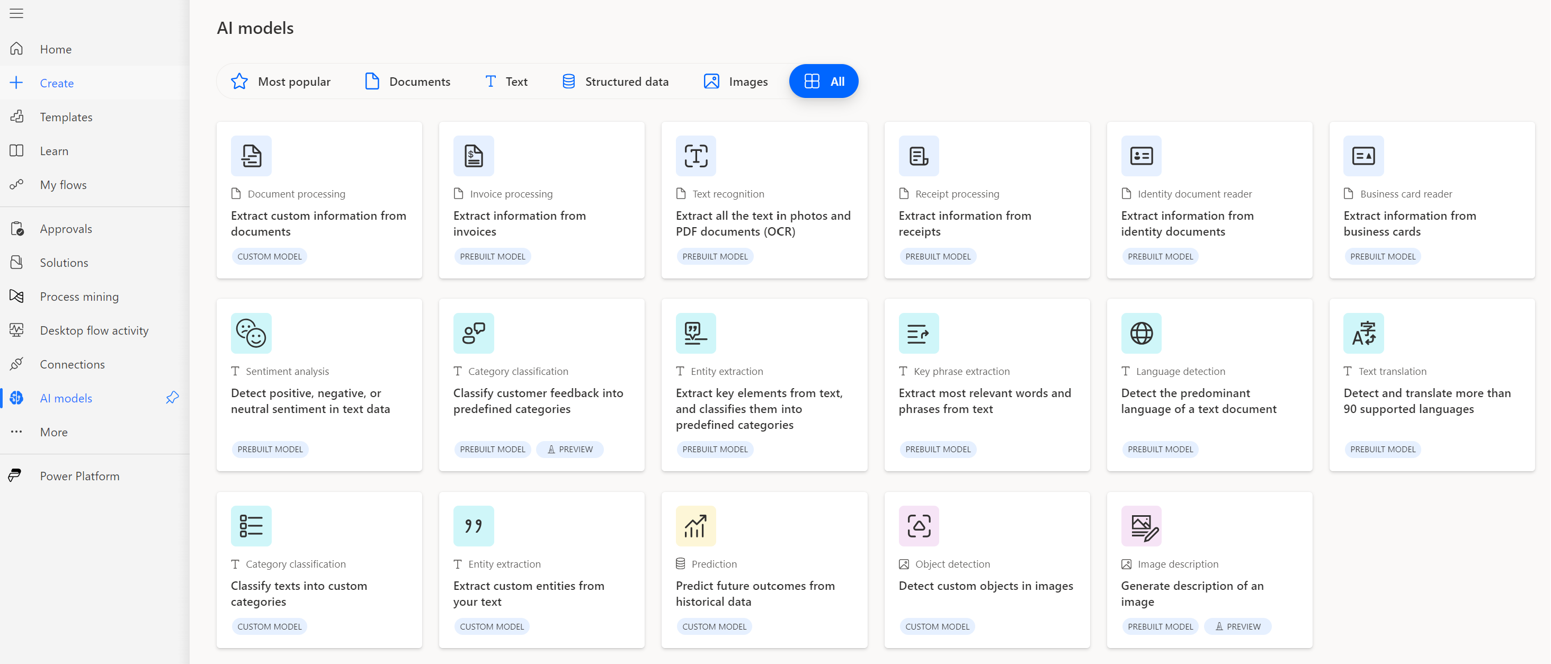Click the Language detection globe icon

(x=1140, y=332)
